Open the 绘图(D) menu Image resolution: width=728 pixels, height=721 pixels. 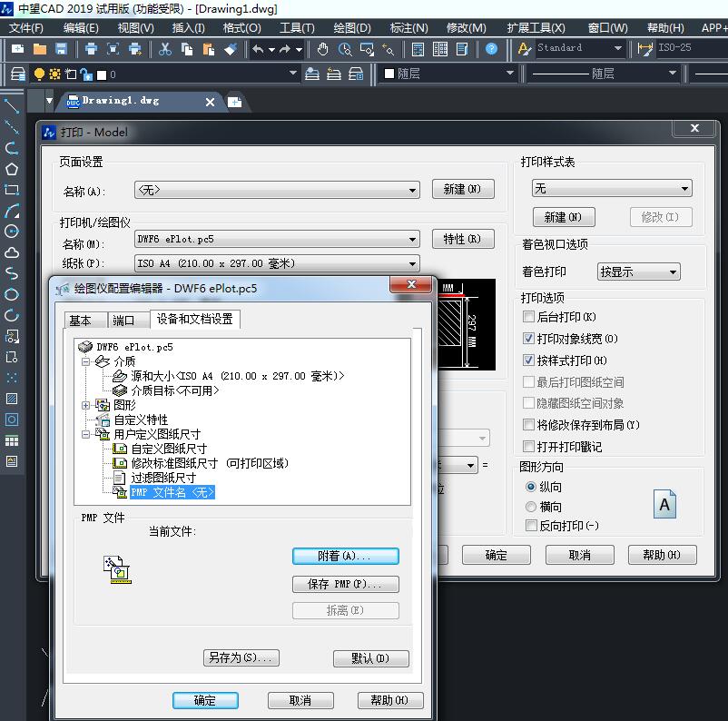click(352, 28)
